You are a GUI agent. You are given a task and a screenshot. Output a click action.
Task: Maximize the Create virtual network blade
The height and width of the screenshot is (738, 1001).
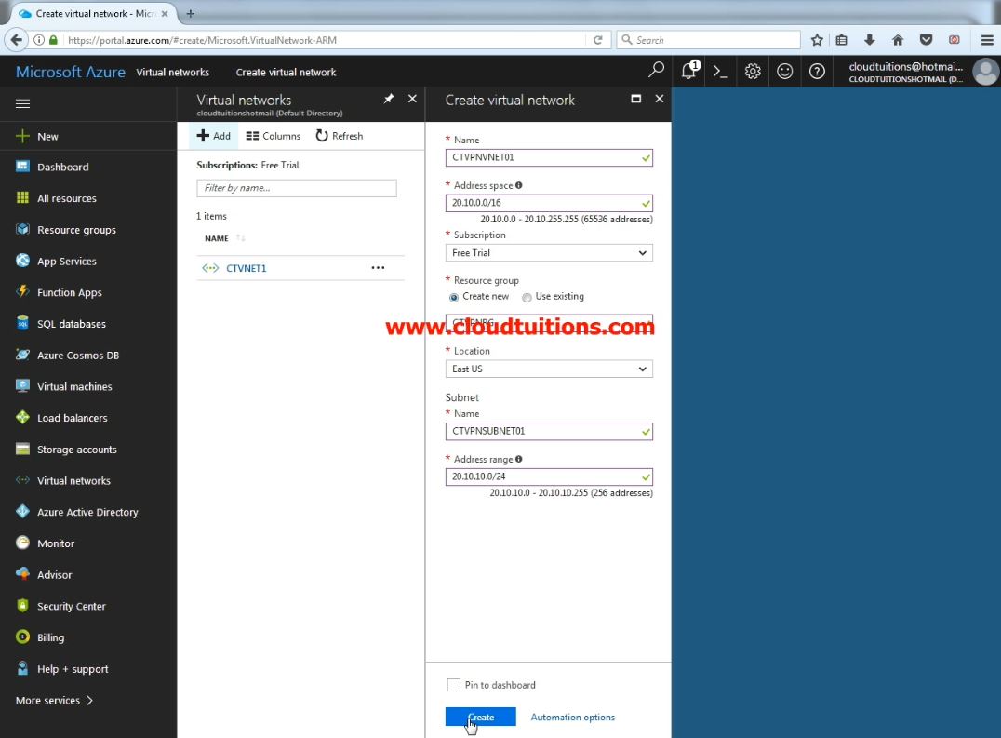point(635,99)
